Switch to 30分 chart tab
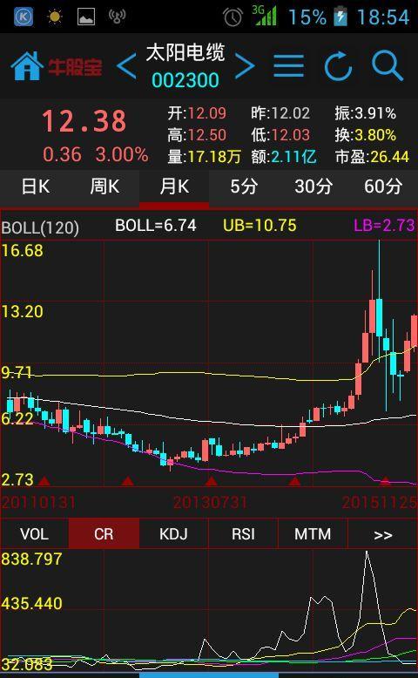 [x=313, y=186]
